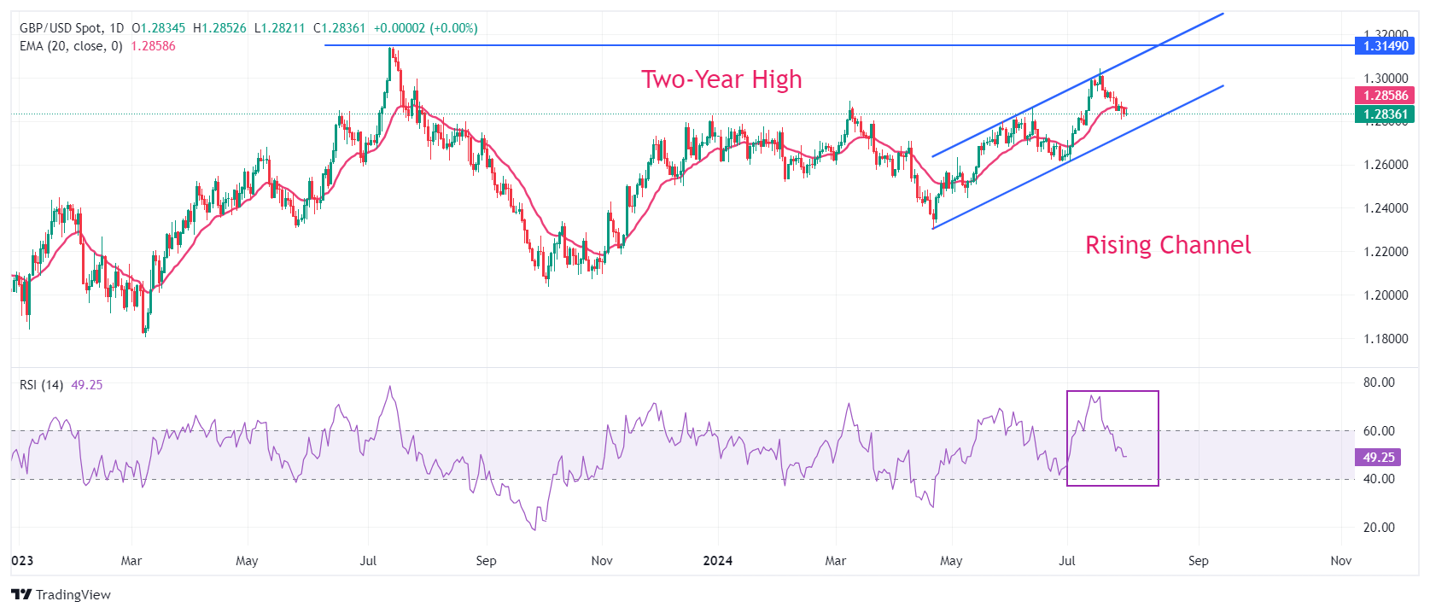Click the 1.20000 price scale label
The width and height of the screenshot is (1430, 613).
point(1386,295)
